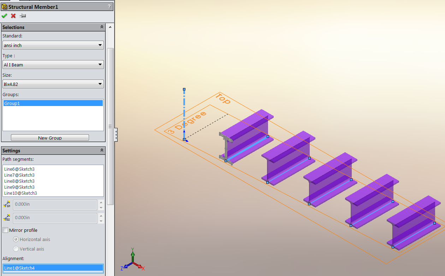Click the green OK checkmark
The width and height of the screenshot is (445, 276).
pos(4,16)
